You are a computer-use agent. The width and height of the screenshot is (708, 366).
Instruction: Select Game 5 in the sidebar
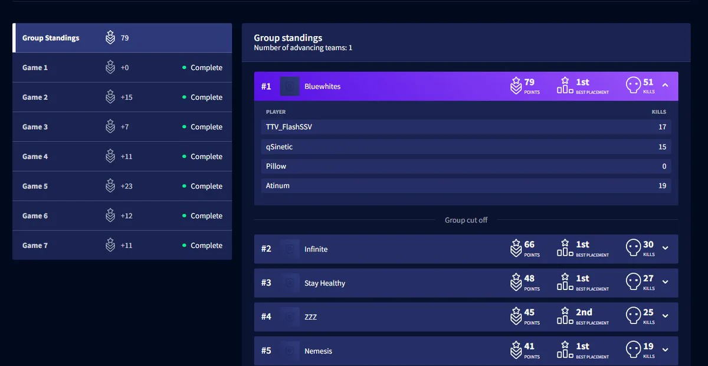click(x=122, y=186)
